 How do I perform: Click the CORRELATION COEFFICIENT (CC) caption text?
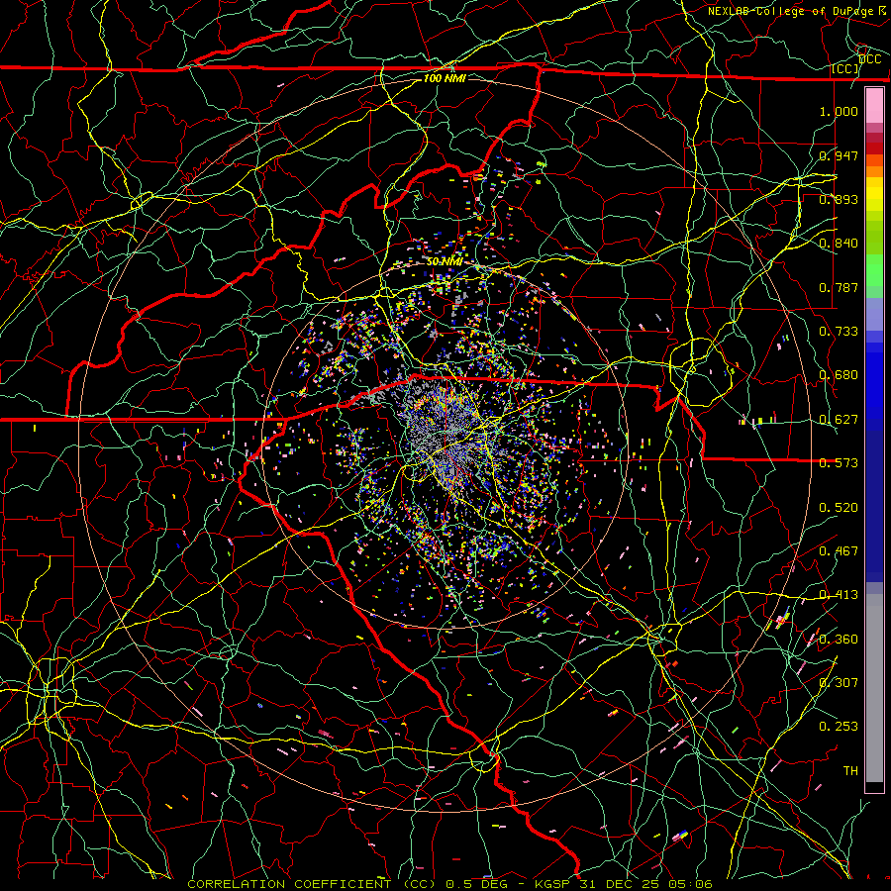click(312, 884)
